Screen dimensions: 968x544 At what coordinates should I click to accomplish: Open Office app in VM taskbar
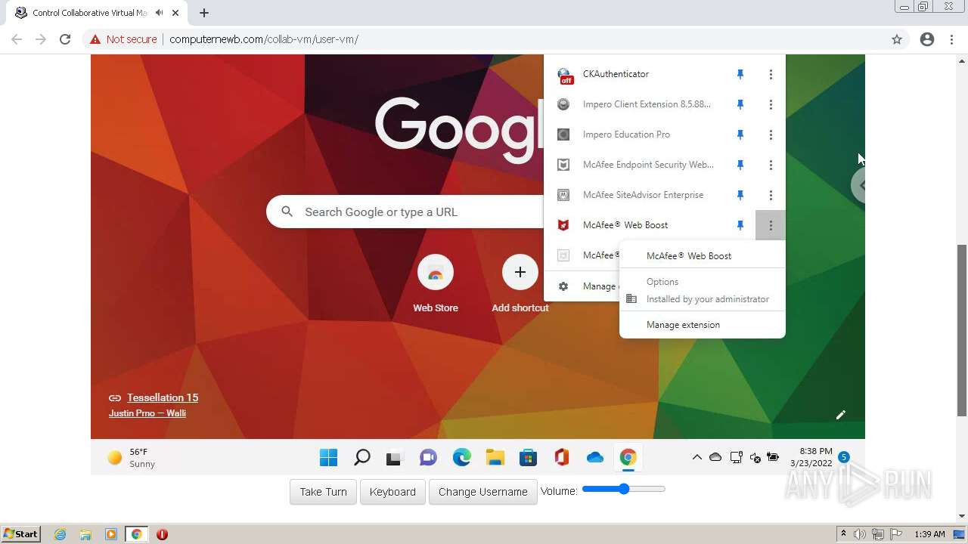point(561,457)
